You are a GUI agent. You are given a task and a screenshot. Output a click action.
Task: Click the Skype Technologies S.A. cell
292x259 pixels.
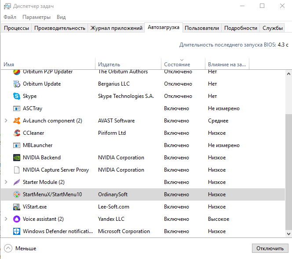(126, 96)
